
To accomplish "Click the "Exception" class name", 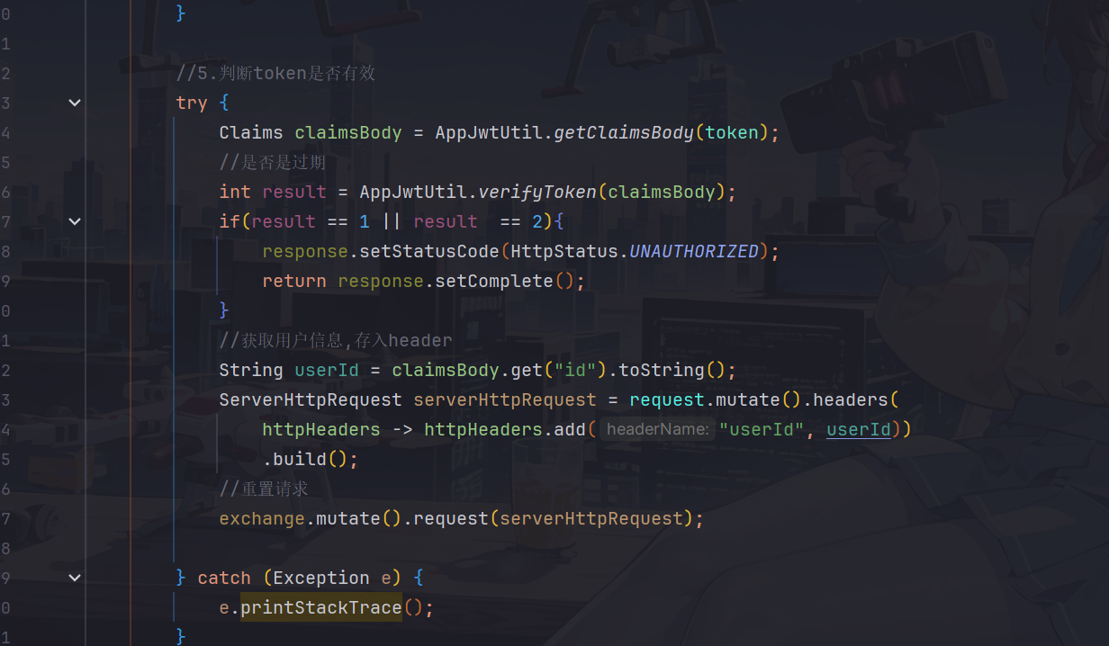I will tap(321, 578).
